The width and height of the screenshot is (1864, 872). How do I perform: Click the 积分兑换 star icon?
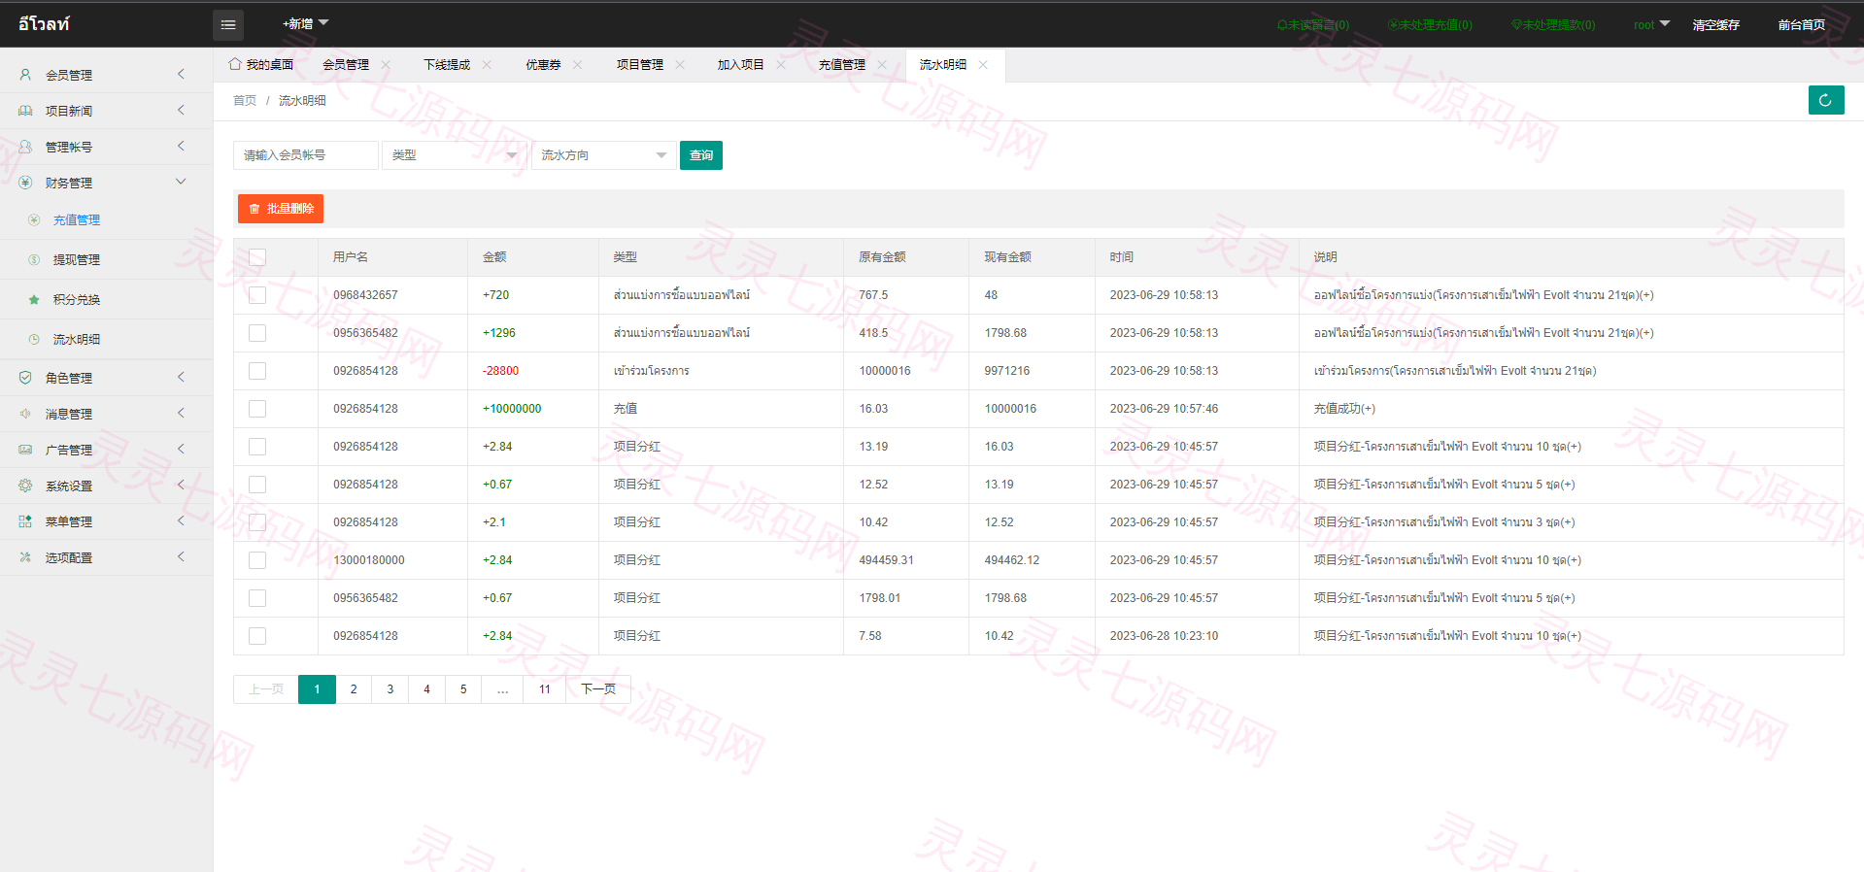34,300
